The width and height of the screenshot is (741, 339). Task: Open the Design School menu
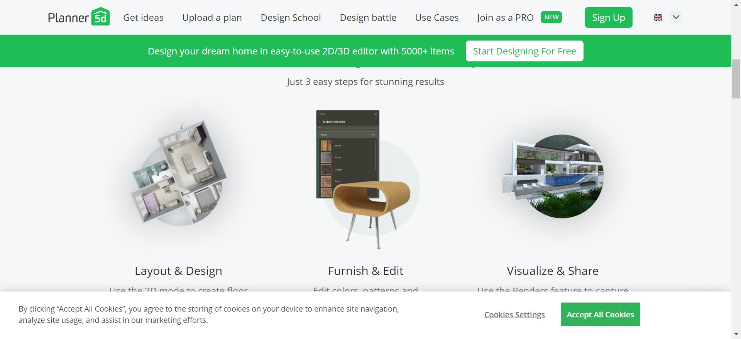point(291,18)
